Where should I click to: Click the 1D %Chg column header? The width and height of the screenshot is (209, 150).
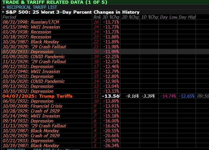(x=149, y=17)
